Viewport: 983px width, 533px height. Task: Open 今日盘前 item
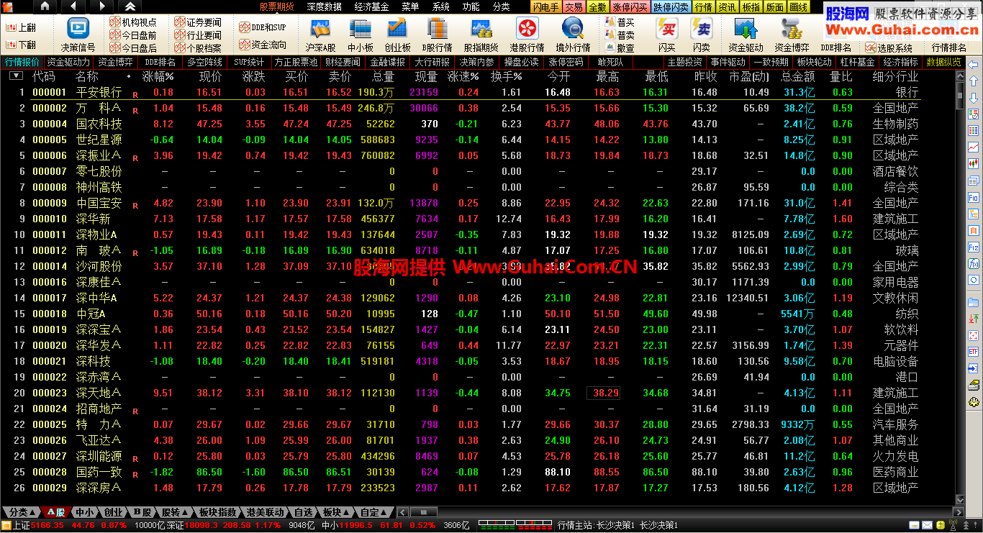[133, 35]
